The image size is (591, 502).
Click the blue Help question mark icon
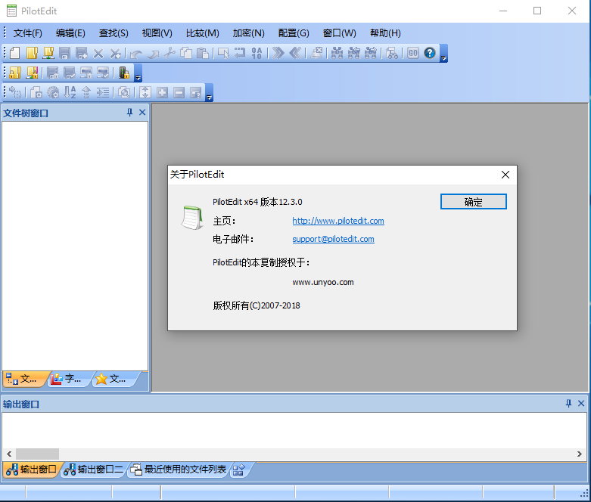pos(430,53)
